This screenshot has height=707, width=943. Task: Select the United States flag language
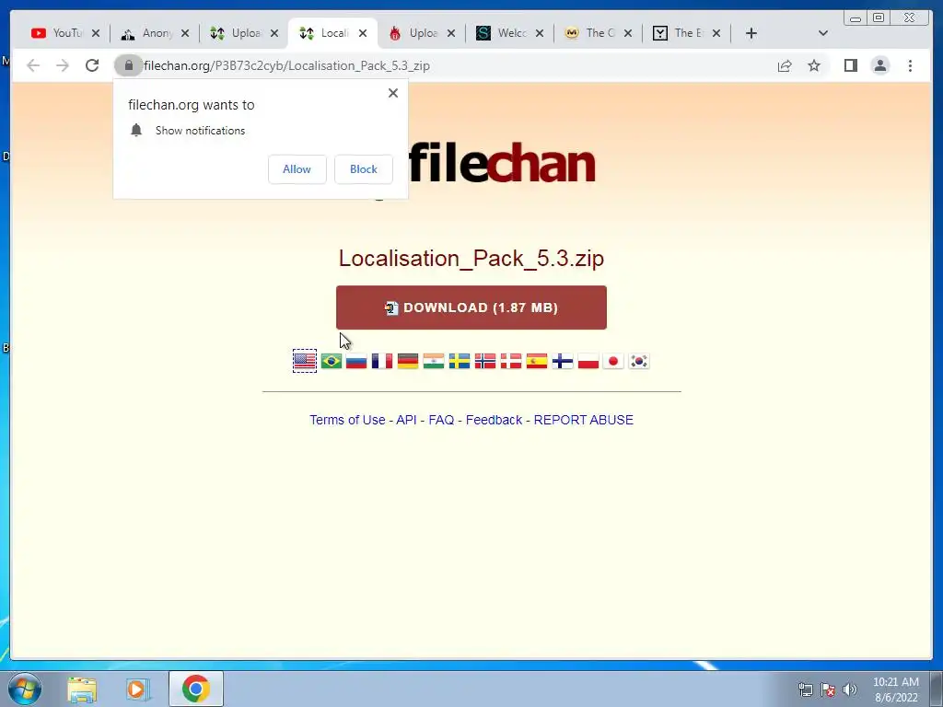pyautogui.click(x=305, y=361)
